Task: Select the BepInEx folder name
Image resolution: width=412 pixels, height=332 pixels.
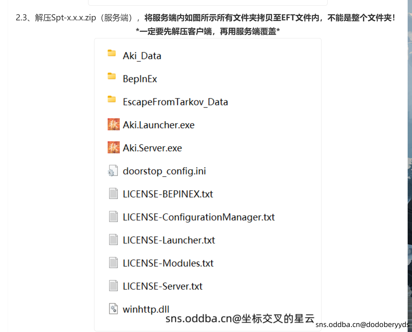Action: [x=140, y=79]
